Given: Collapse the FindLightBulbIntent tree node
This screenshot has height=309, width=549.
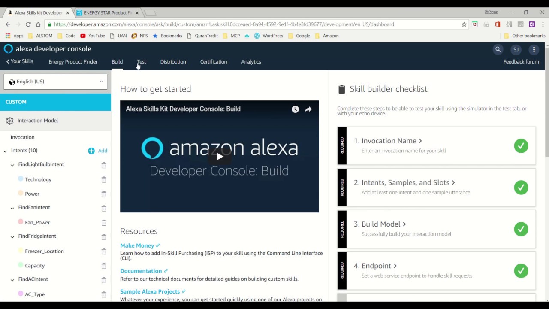Looking at the screenshot, I should (x=12, y=165).
